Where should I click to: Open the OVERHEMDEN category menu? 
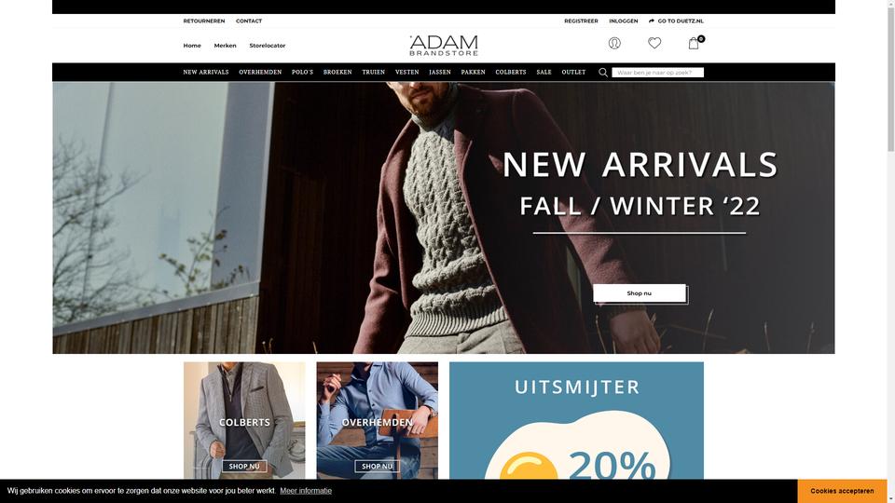click(x=260, y=73)
